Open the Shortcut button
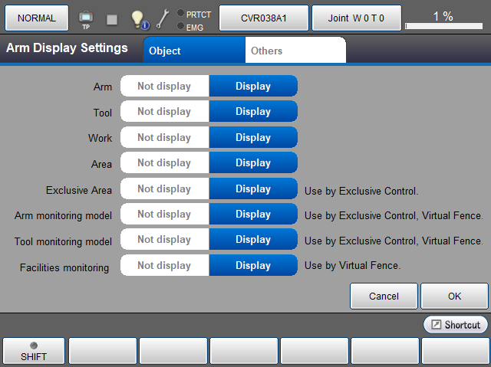The width and height of the screenshot is (491, 367). 456,325
